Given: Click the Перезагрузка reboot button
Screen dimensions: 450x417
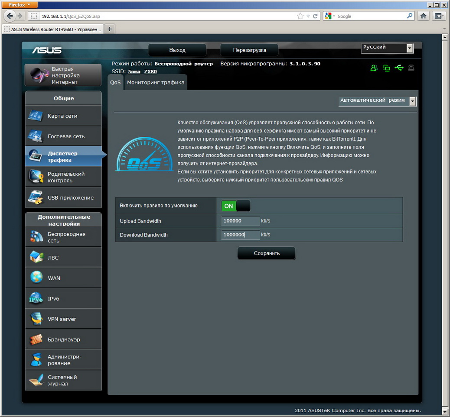Looking at the screenshot, I should [249, 50].
